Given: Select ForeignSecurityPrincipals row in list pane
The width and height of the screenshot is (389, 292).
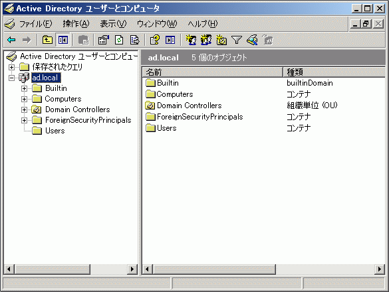Looking at the screenshot, I should coord(263,117).
